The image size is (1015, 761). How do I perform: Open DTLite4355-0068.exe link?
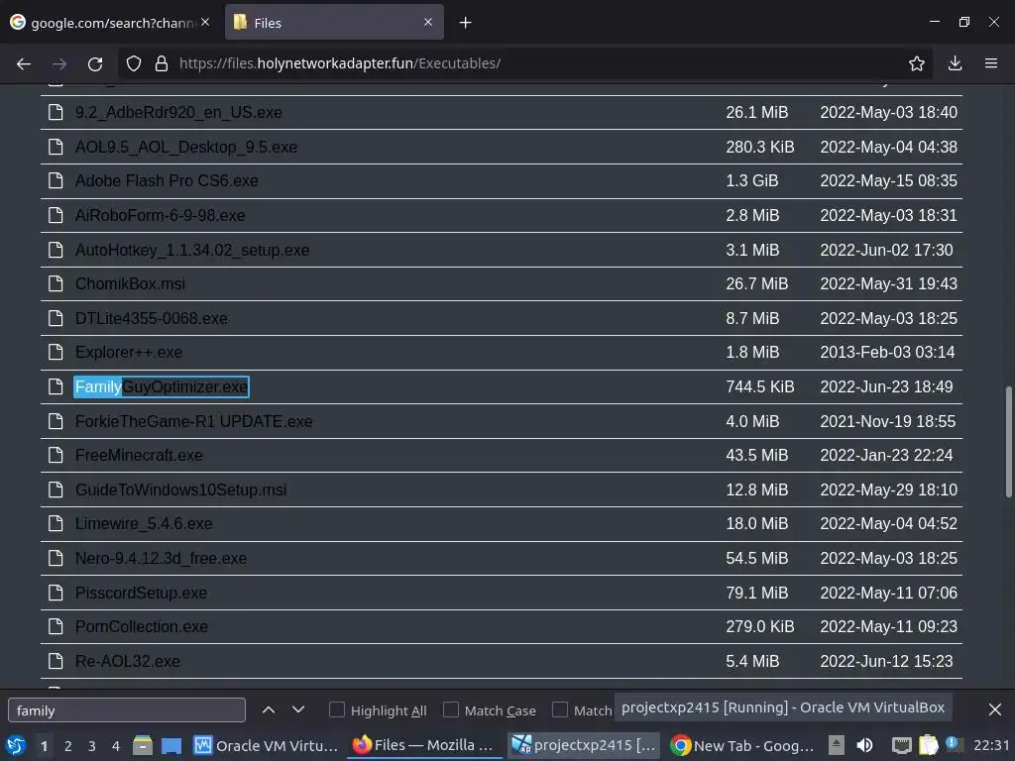tap(152, 318)
